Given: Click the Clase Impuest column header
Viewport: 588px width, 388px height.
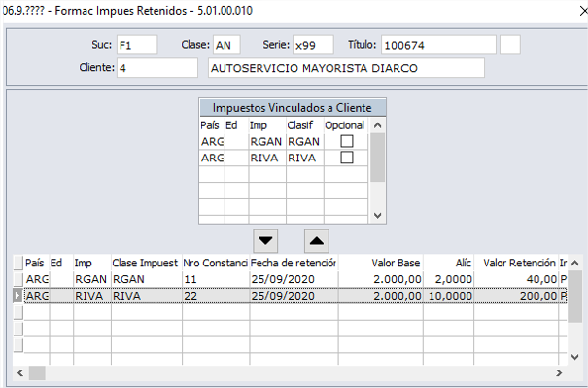Looking at the screenshot, I should (146, 264).
